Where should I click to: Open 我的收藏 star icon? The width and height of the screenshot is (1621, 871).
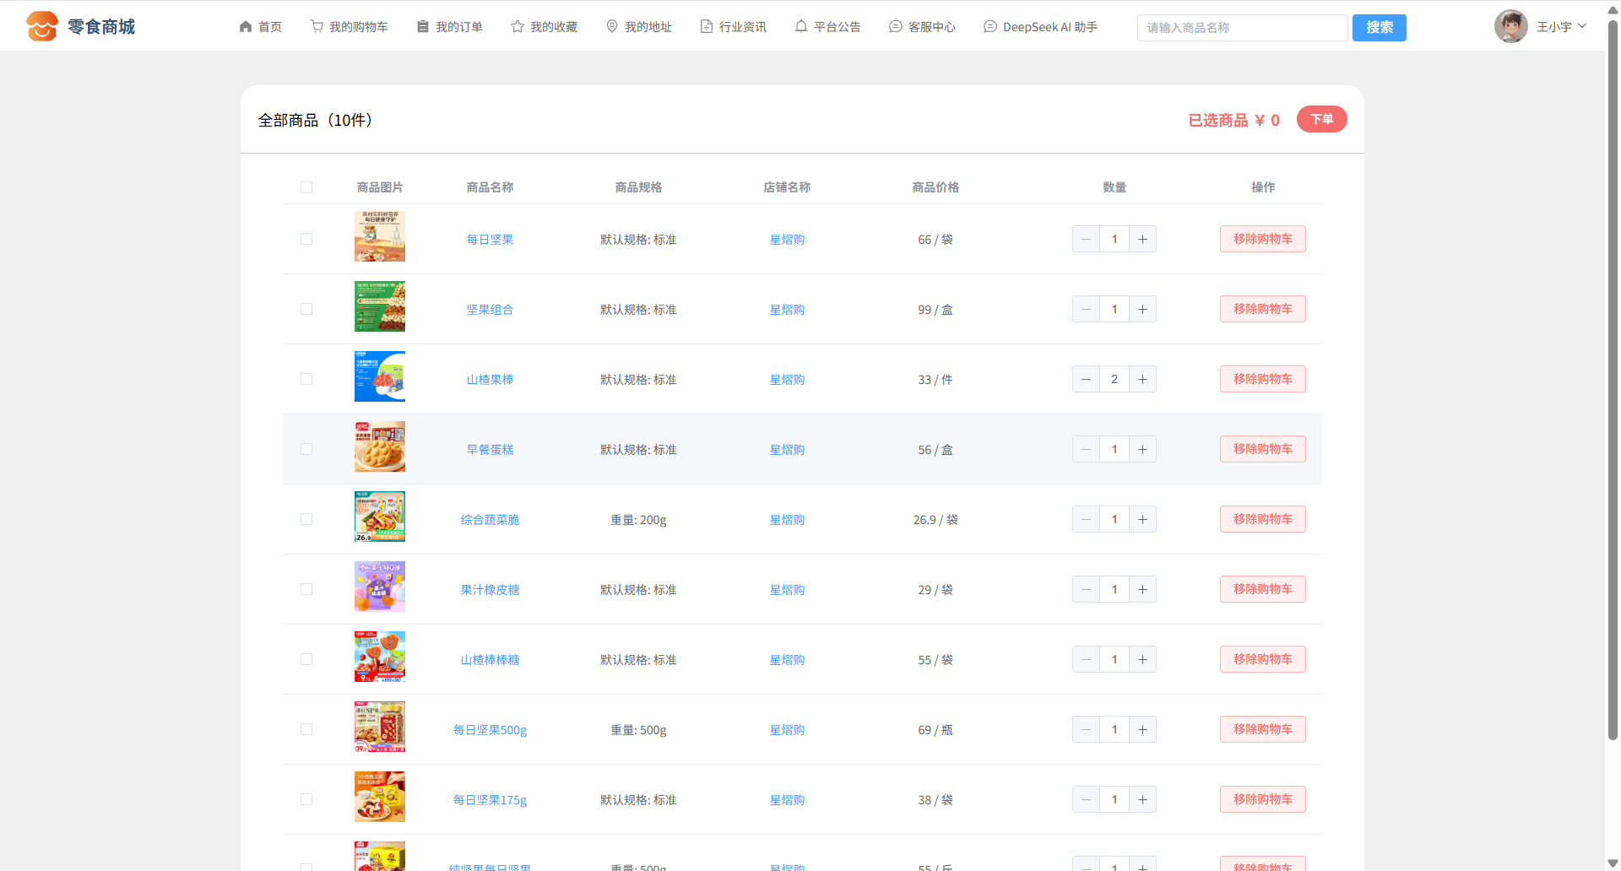(x=518, y=26)
